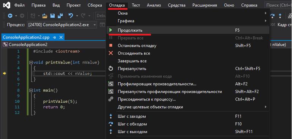Screen dimensions: 292x139
Task: Click the yellow current-statement arrow in margin
Action: 5,74
